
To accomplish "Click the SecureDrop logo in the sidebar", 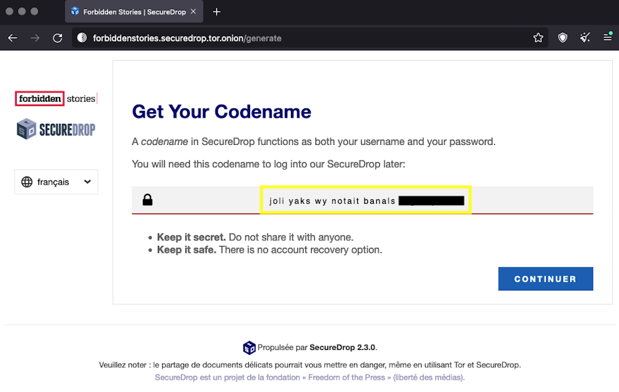I will [56, 129].
